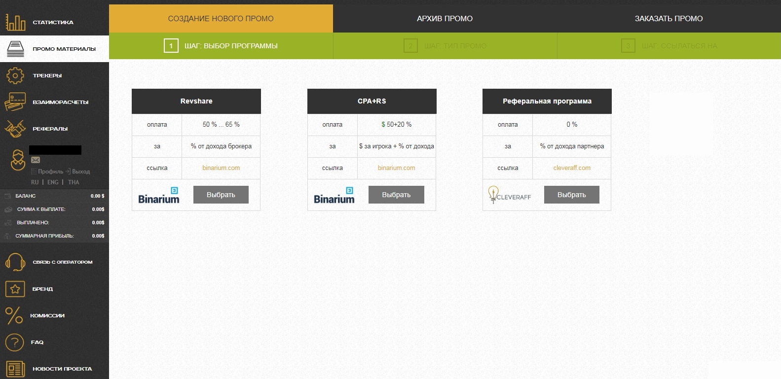The width and height of the screenshot is (781, 379).
Task: Click the user avatar icon
Action: coord(18,160)
